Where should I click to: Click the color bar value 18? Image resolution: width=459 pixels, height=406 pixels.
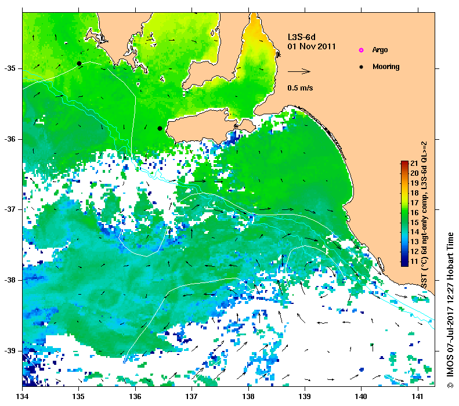414,193
